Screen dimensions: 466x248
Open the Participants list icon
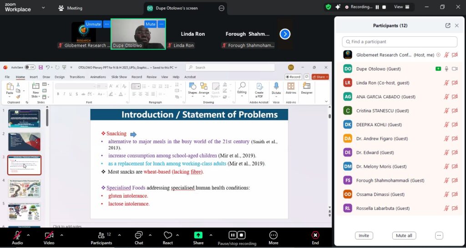[x=101, y=235]
